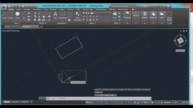193x108 pixels.
Task: Toggle annotation objects visibility in status bar
Action: pyautogui.click(x=131, y=102)
